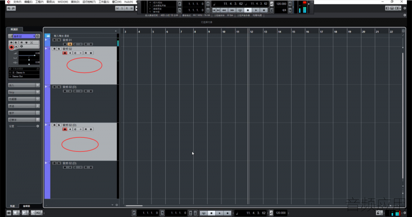Select the 观测区 inspector tab

coord(14,29)
